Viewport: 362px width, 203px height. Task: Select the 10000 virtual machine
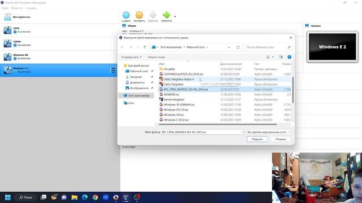click(x=59, y=43)
